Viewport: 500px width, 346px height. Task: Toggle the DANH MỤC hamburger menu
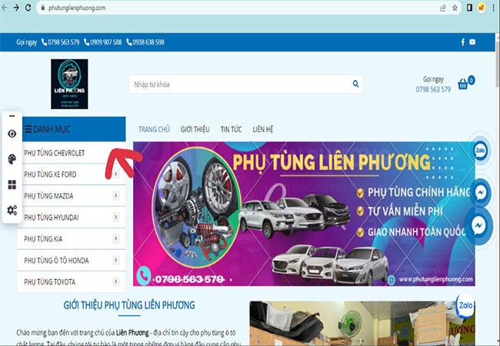(x=28, y=129)
